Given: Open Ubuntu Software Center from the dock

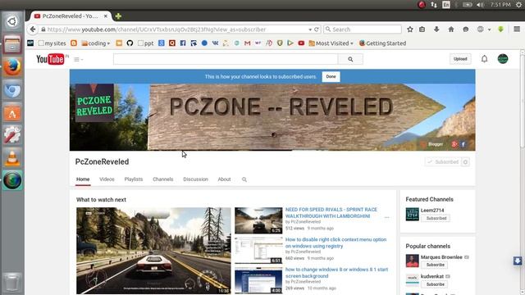Looking at the screenshot, I should (x=12, y=113).
